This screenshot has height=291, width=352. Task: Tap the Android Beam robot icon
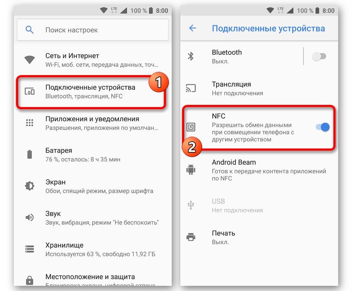[x=191, y=170]
